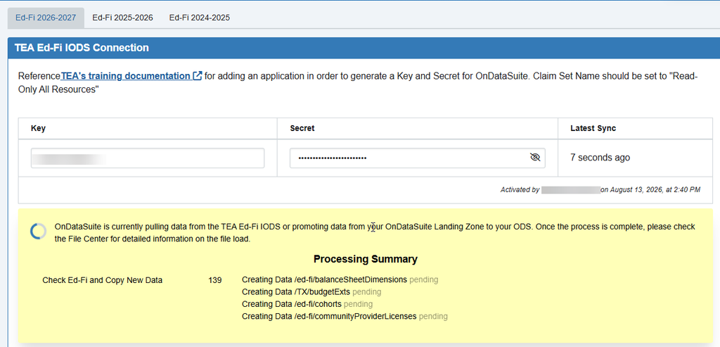
Task: Click the external link icon beside training documentation
Action: 198,76
